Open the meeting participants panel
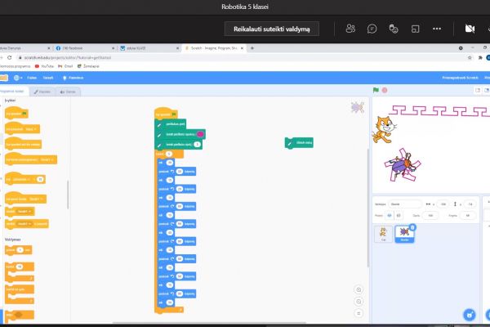This screenshot has width=490, height=327. point(350,29)
